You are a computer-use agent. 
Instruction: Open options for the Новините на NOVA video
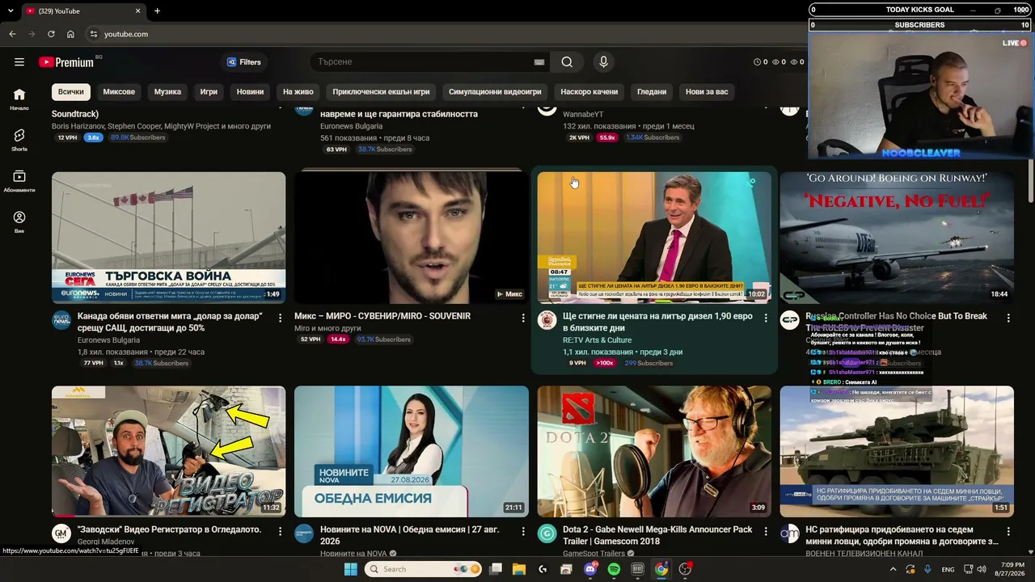point(523,533)
